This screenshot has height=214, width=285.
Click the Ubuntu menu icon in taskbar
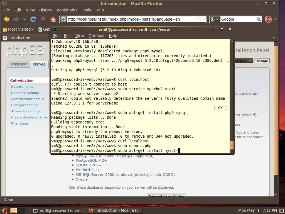pyautogui.click(x=4, y=211)
